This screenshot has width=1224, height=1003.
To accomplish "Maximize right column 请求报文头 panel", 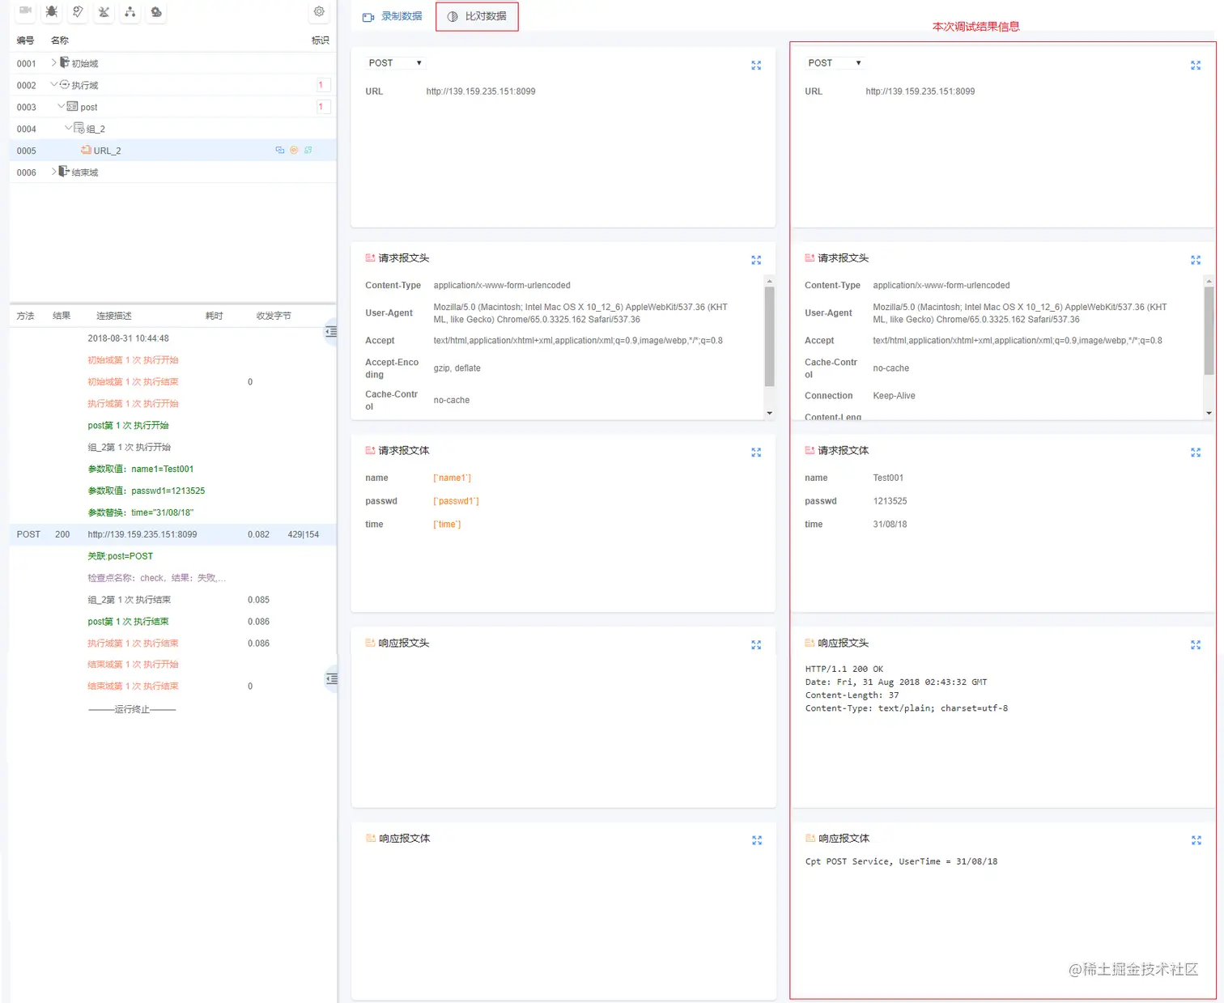I will pos(1196,260).
